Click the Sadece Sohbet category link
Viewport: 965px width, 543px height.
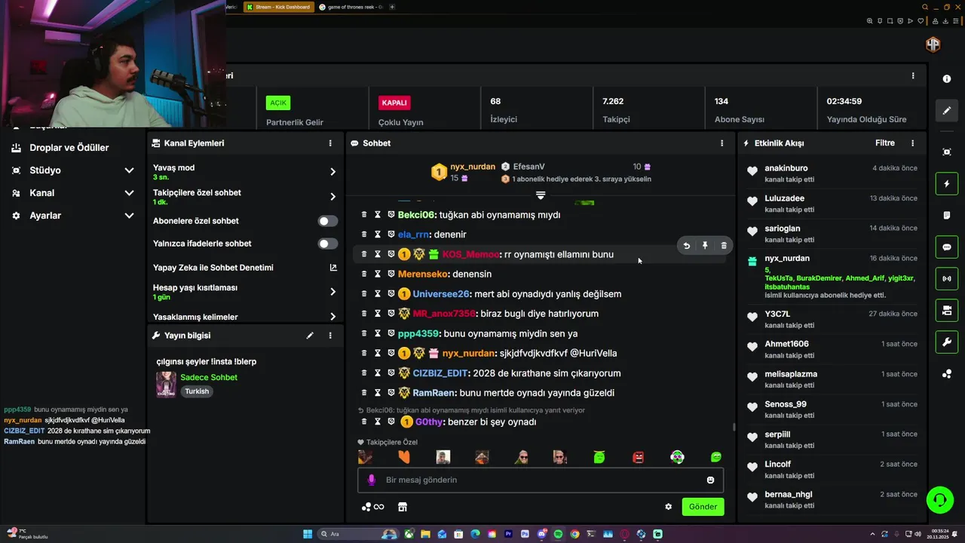coord(209,377)
